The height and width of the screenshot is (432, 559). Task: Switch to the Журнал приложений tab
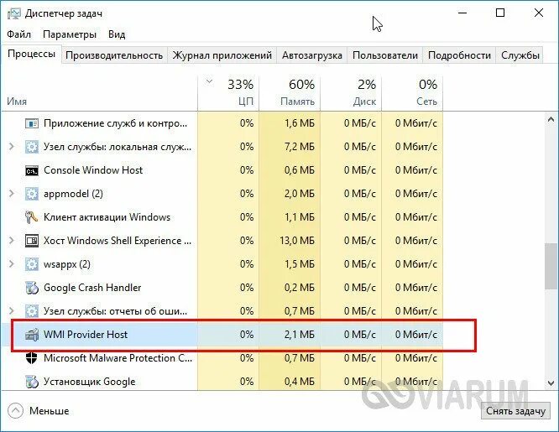[222, 55]
